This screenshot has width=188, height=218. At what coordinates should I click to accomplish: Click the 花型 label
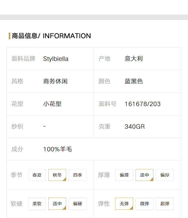pyautogui.click(x=17, y=104)
